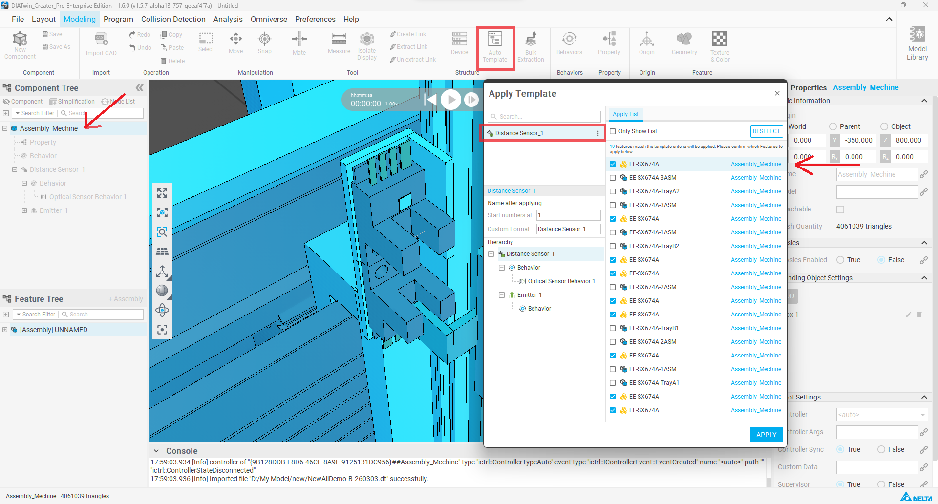Click the RESELECT button
Viewport: 938px width, 504px height.
coord(767,131)
